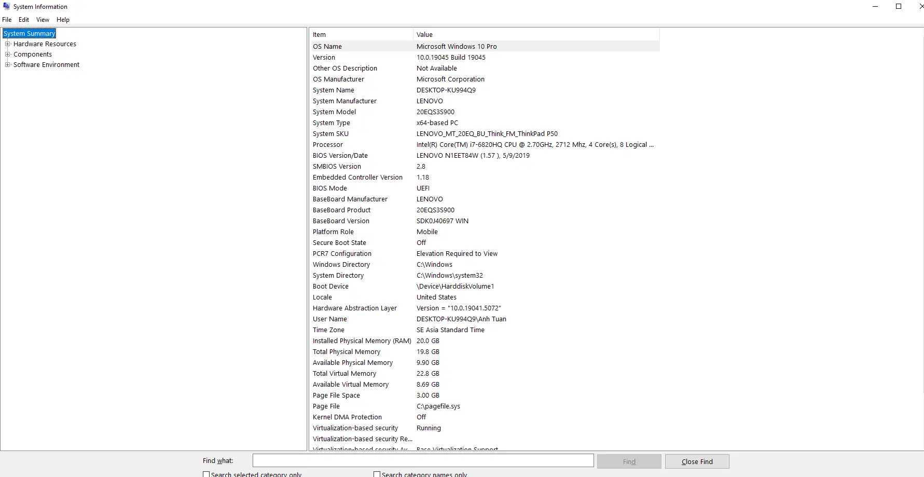Select the OS Name row
924x477 pixels.
point(327,47)
